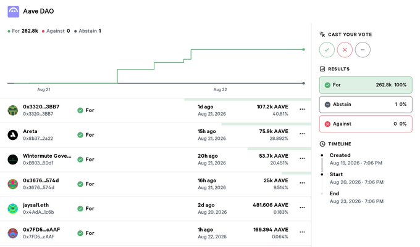Click 53.7k AAVE voting power value

coord(274,156)
